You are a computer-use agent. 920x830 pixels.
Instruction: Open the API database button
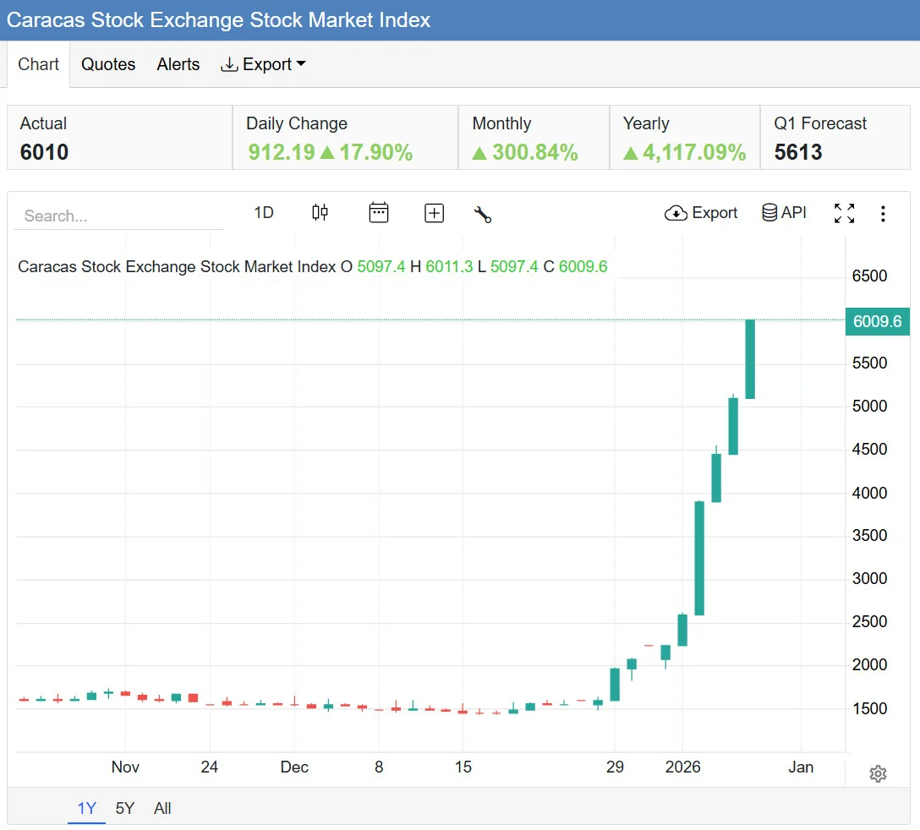click(784, 212)
